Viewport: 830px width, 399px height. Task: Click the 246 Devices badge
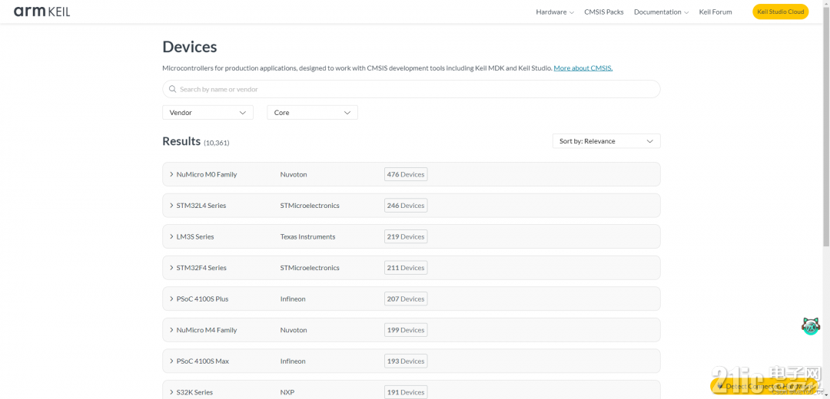406,206
